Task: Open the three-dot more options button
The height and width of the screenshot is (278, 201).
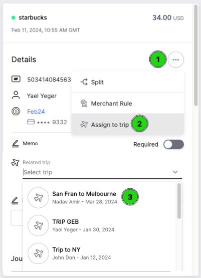Action: coord(175,60)
